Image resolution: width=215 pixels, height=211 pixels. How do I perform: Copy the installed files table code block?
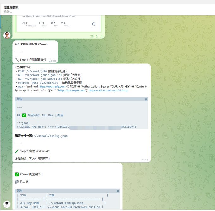[x=118, y=191]
